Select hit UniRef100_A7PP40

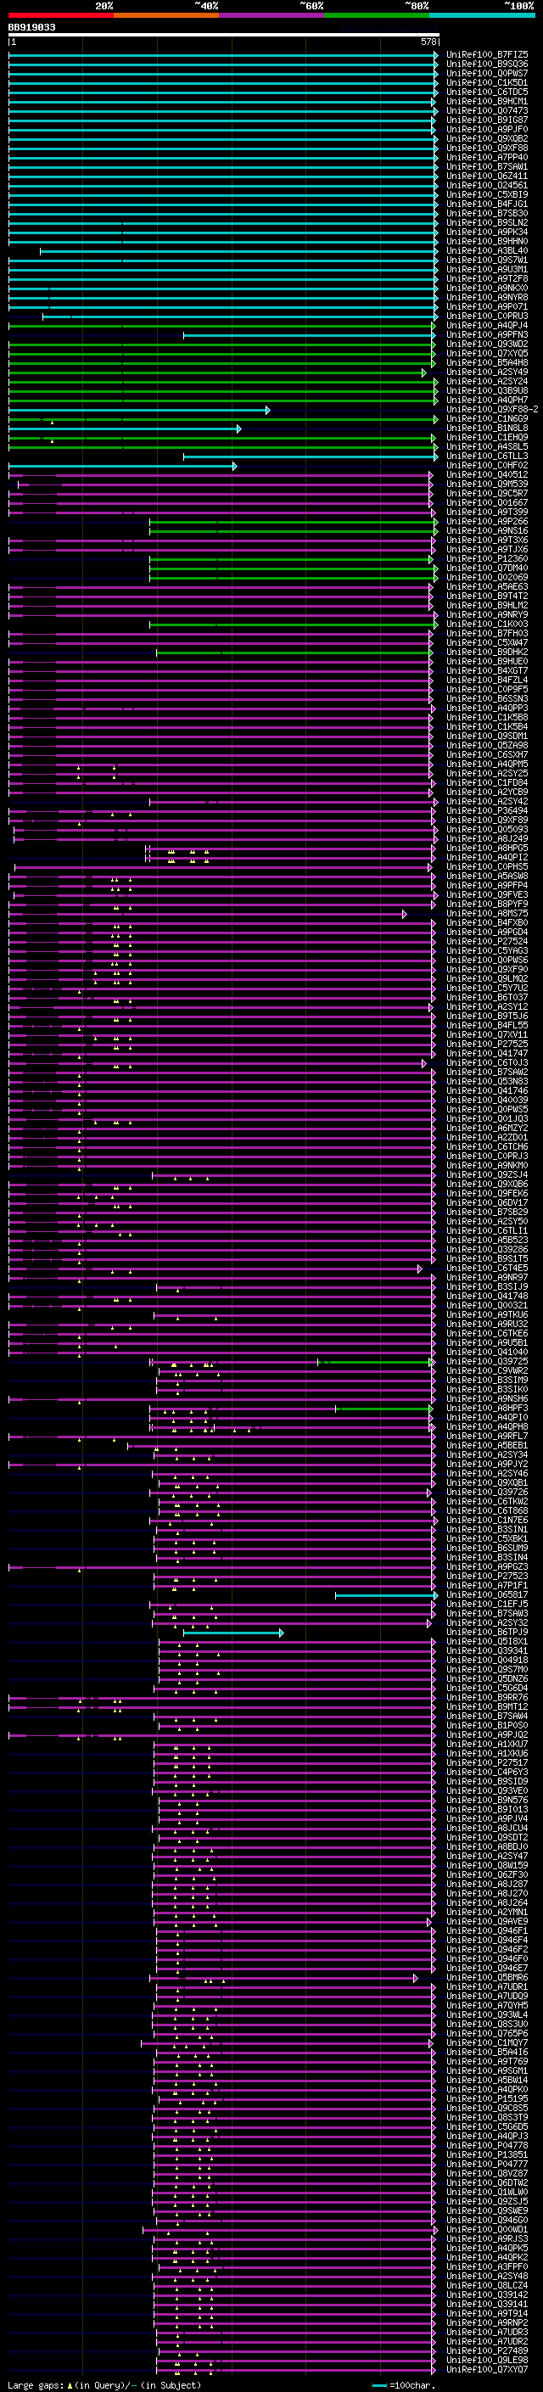coord(486,157)
